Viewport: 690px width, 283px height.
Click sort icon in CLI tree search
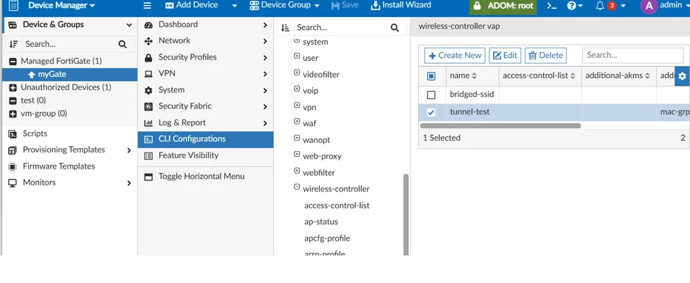[285, 28]
